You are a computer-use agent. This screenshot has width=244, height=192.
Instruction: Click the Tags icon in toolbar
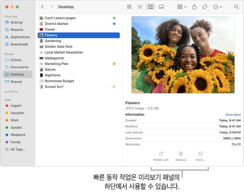205,7
